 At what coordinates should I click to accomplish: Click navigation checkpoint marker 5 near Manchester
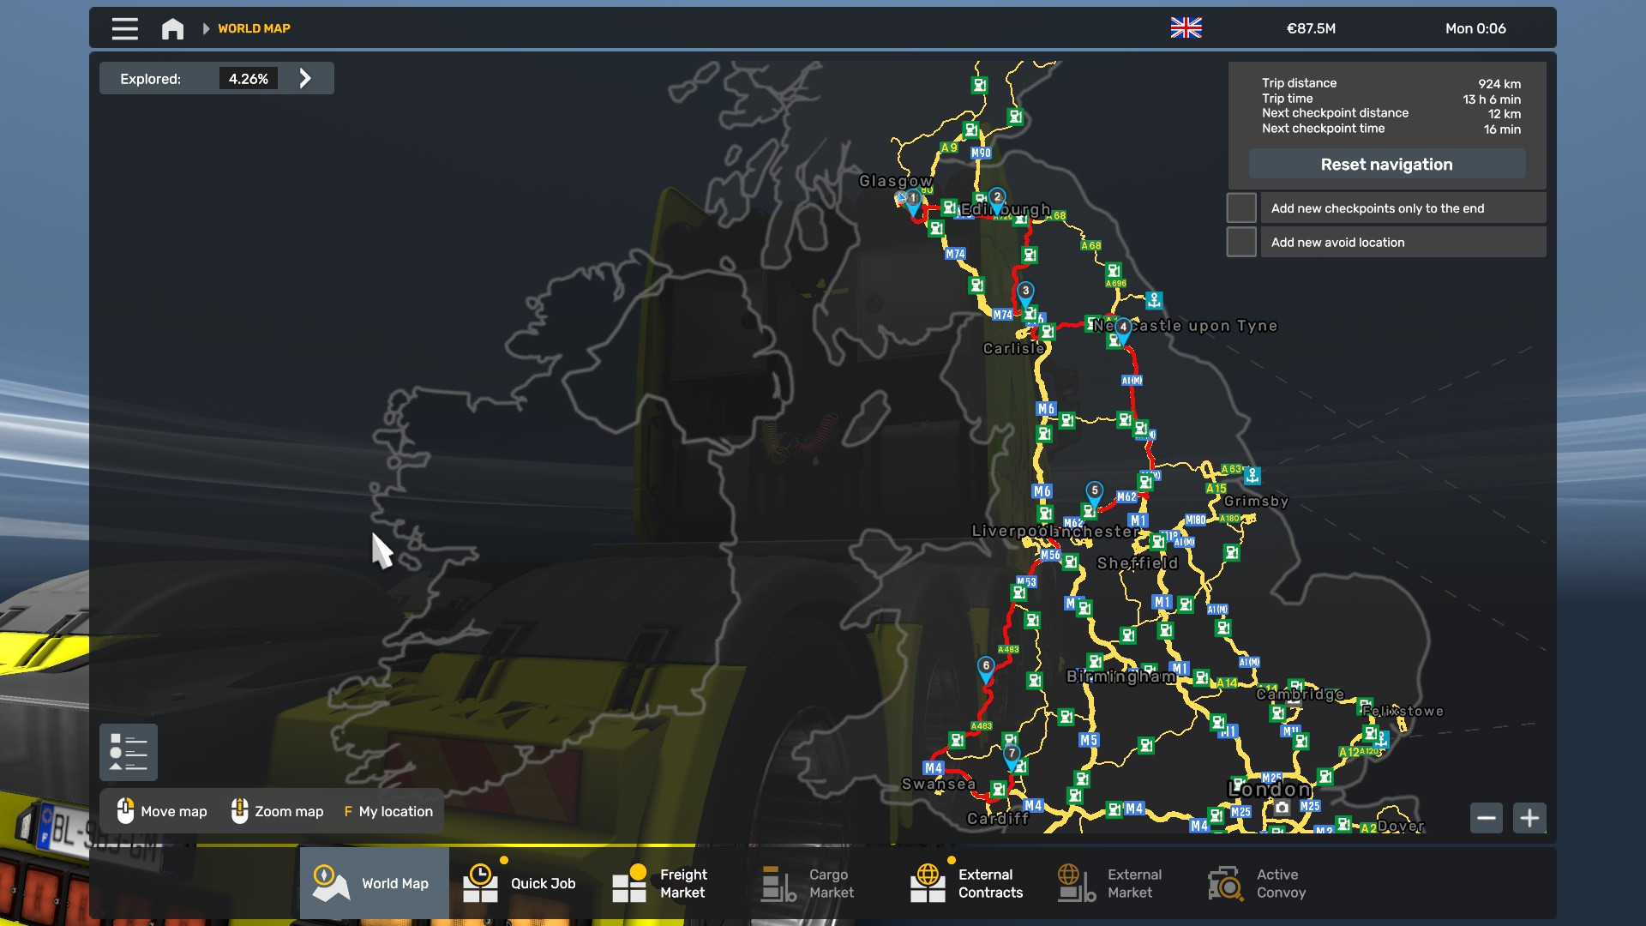[x=1094, y=492]
